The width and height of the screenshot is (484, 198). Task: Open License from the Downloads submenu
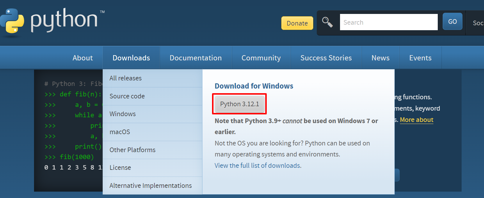point(152,168)
